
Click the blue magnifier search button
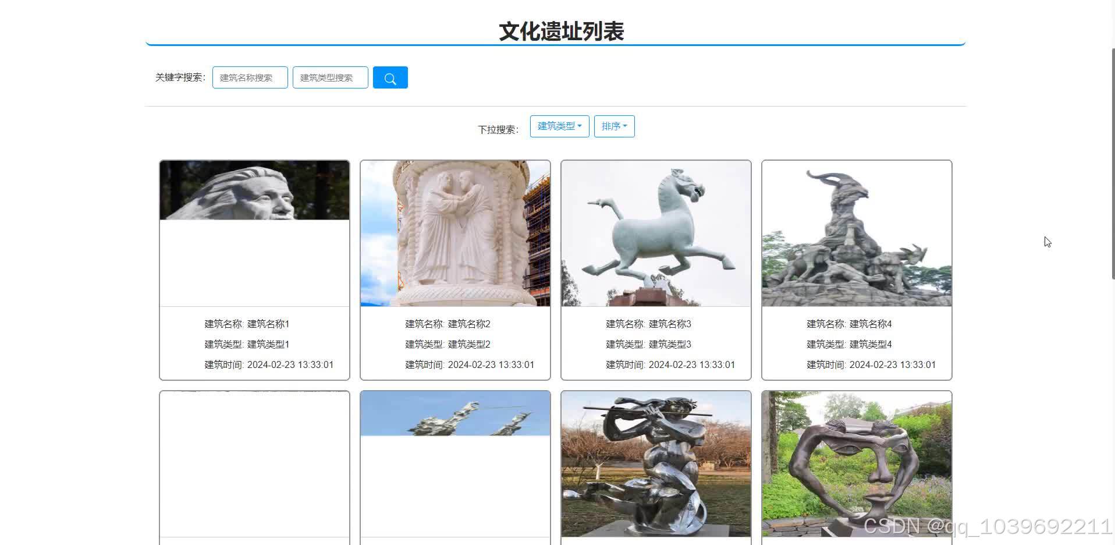click(390, 77)
